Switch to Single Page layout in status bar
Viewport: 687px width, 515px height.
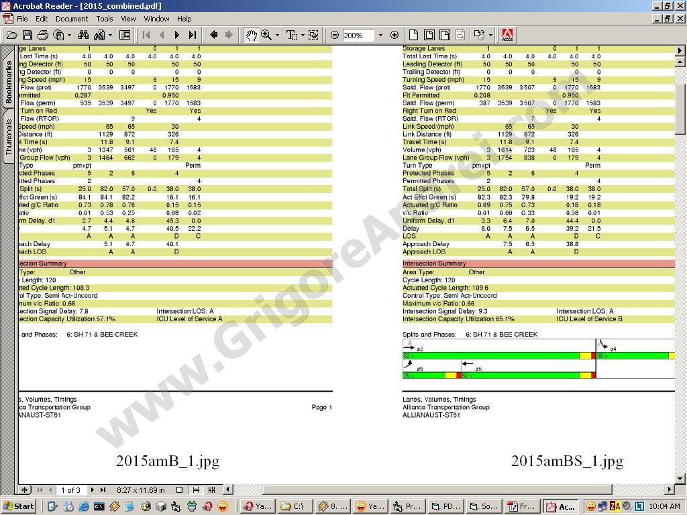pyautogui.click(x=179, y=490)
